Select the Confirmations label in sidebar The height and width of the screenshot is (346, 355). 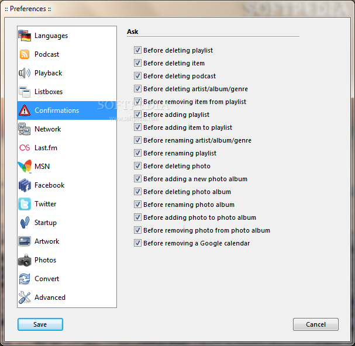(57, 110)
